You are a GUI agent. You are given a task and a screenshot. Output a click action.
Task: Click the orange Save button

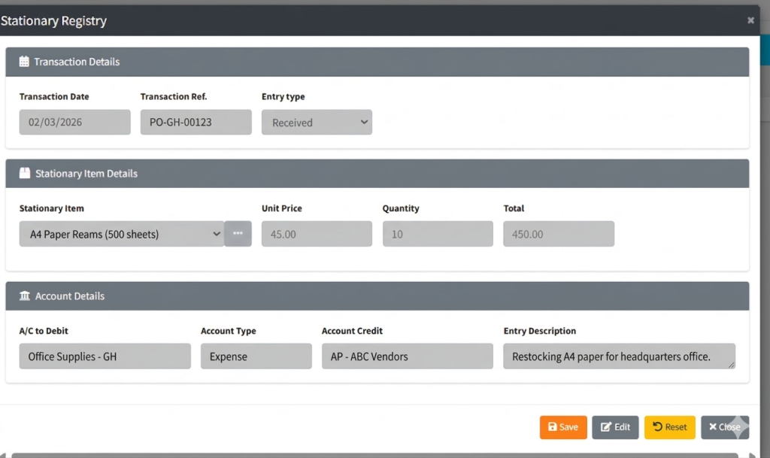click(x=562, y=427)
